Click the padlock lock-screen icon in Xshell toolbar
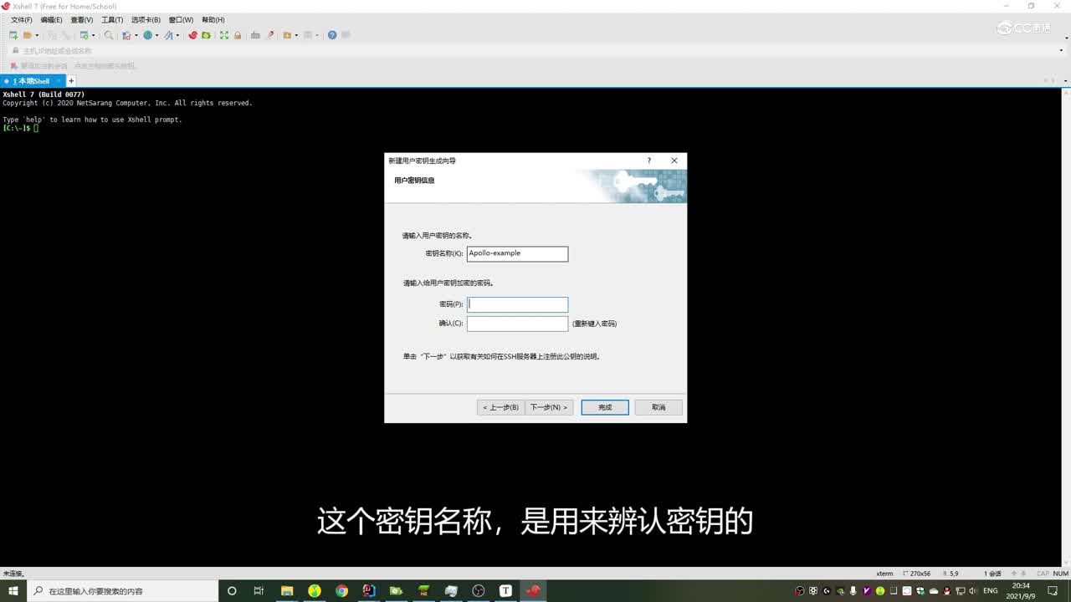Image resolution: width=1071 pixels, height=602 pixels. pyautogui.click(x=238, y=35)
